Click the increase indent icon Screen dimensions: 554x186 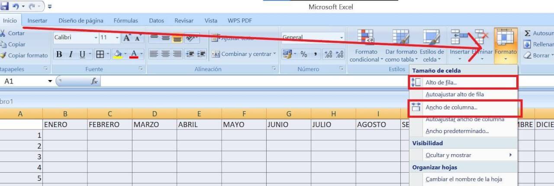pos(201,54)
